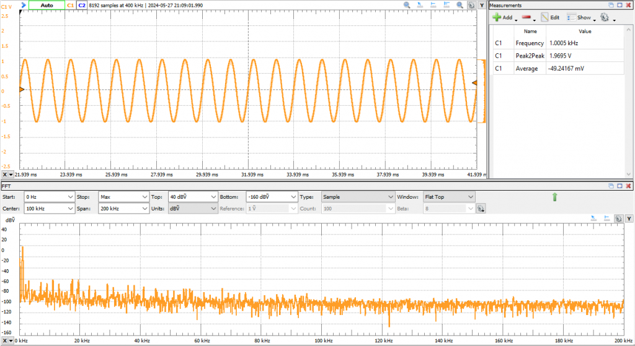Click the green up arrow in FFT panel

pyautogui.click(x=554, y=197)
